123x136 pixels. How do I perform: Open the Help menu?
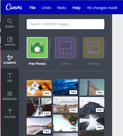pyautogui.click(x=76, y=8)
